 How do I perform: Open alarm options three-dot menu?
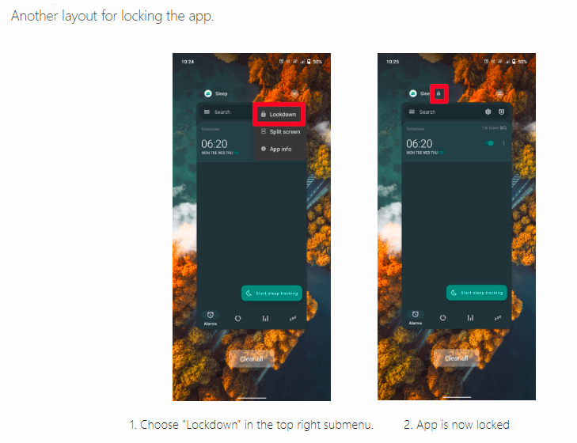503,143
